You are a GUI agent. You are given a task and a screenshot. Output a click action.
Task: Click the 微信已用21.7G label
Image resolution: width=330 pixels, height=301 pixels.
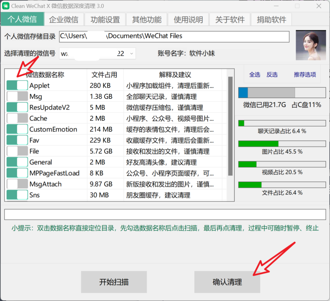[265, 105]
